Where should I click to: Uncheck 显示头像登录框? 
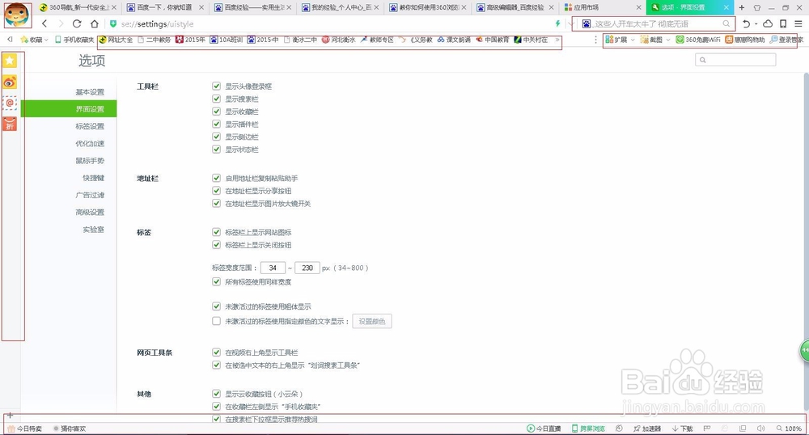pyautogui.click(x=216, y=86)
